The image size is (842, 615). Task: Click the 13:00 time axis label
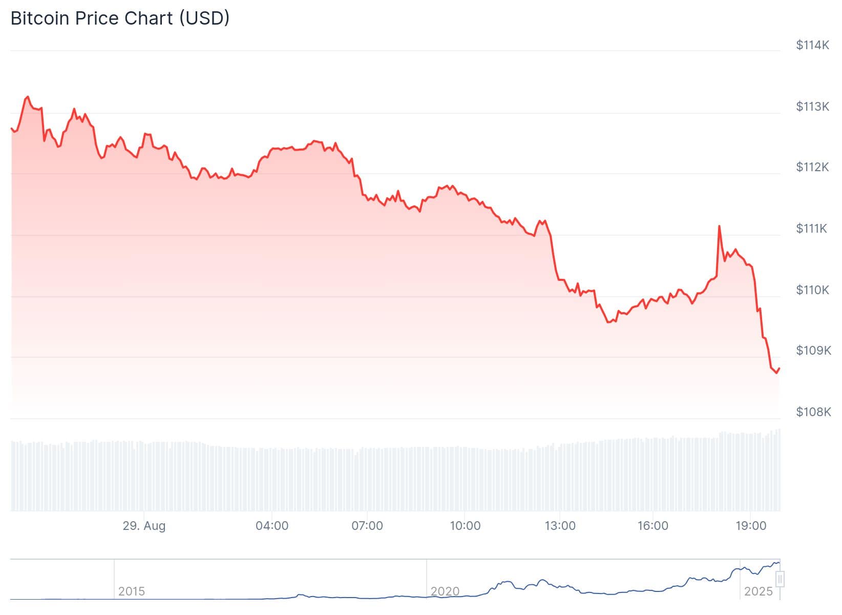pos(560,526)
